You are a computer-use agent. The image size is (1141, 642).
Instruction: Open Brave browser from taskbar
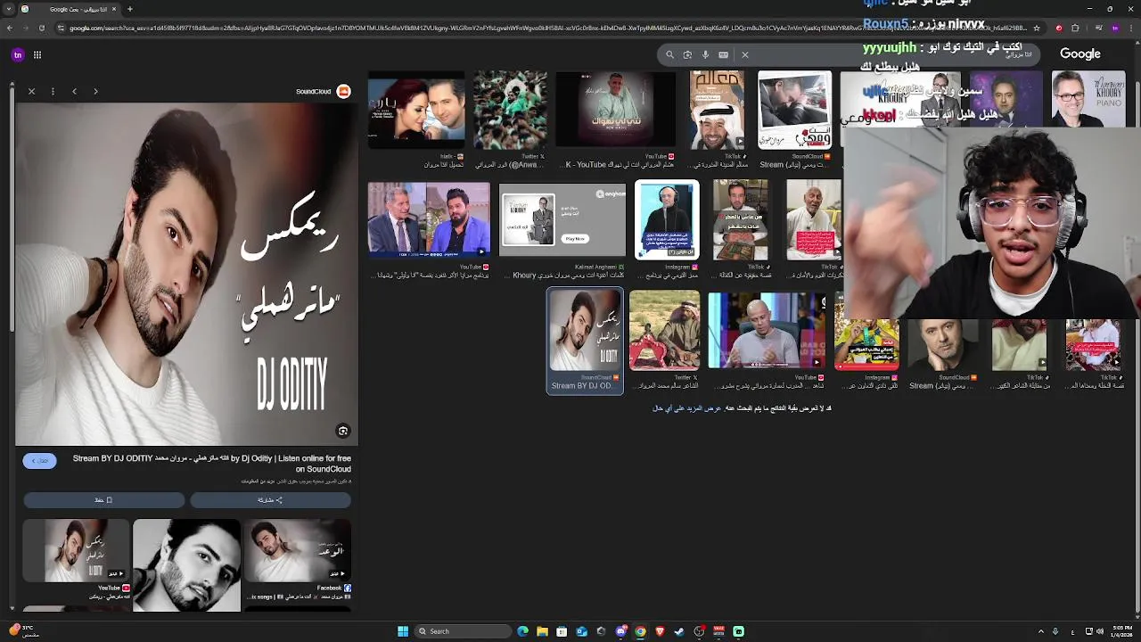point(660,631)
